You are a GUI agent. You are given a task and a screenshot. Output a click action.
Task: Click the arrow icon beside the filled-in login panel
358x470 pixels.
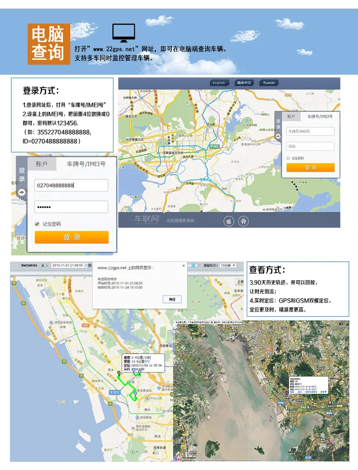click(22, 192)
